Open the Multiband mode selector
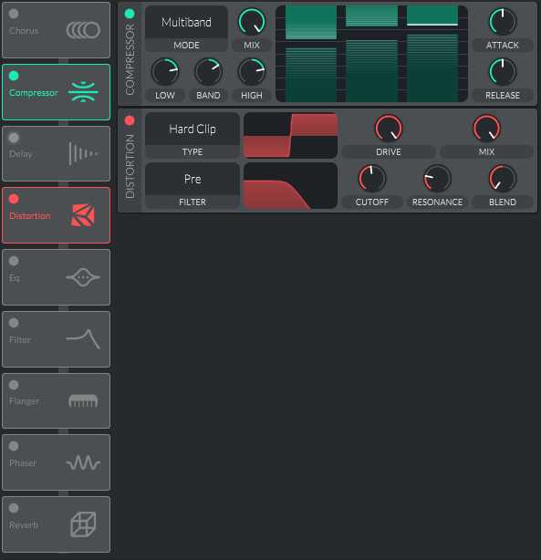This screenshot has height=560, width=541. click(x=186, y=22)
